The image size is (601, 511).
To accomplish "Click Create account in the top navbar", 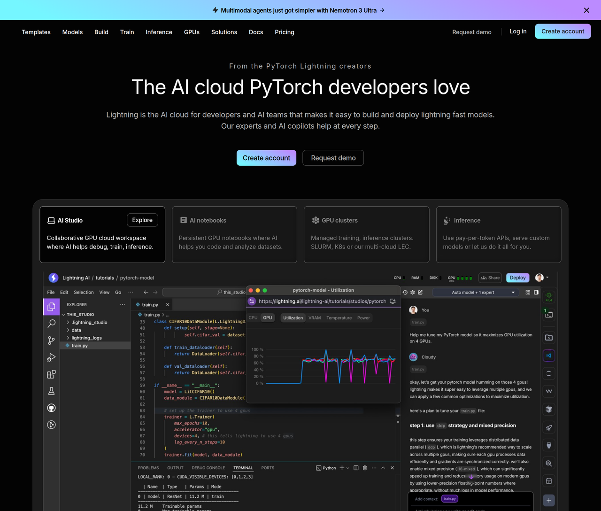I will (x=563, y=31).
